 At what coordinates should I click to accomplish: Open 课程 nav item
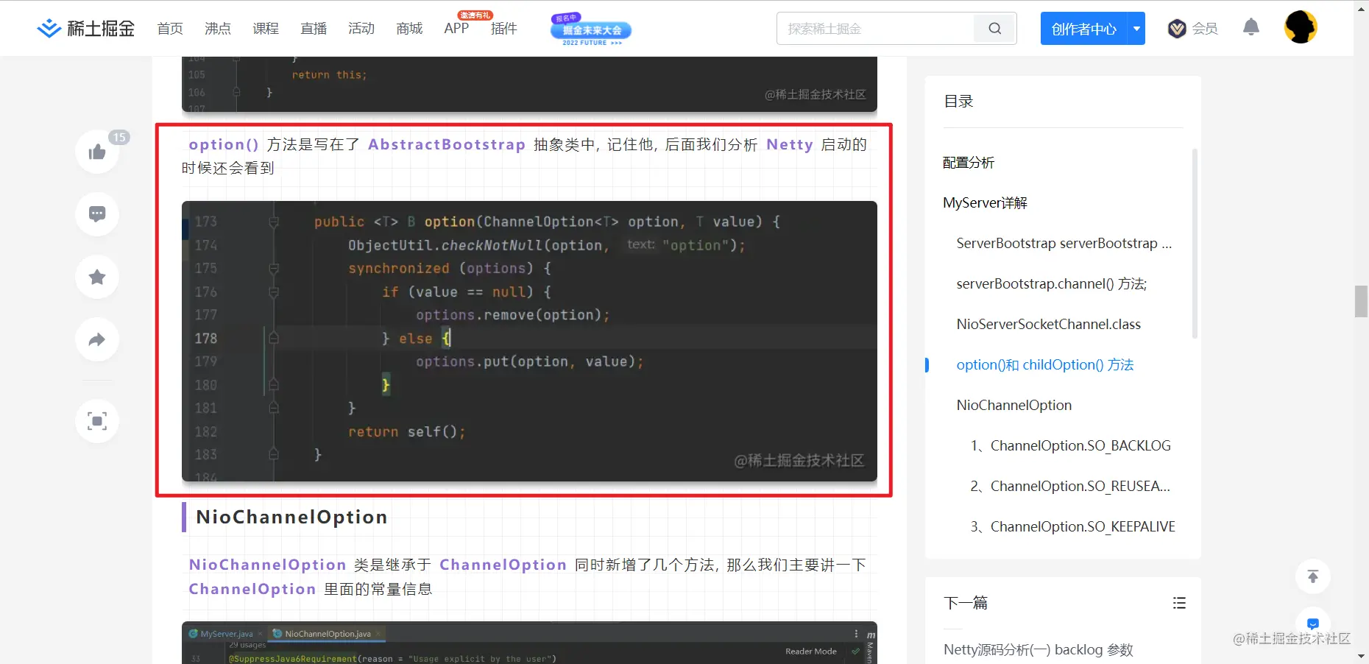tap(266, 29)
